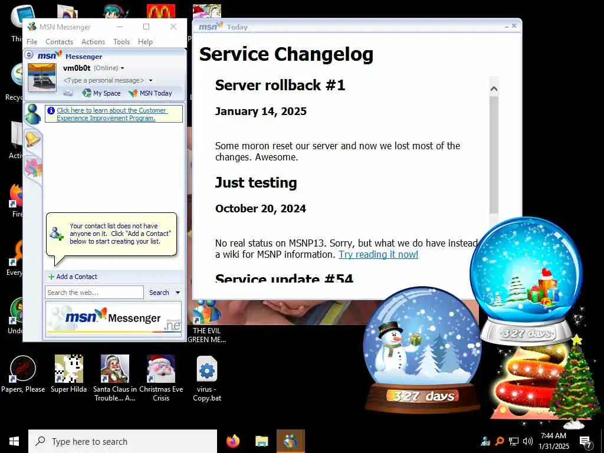Open the Tools menu
604x453 pixels.
click(122, 42)
